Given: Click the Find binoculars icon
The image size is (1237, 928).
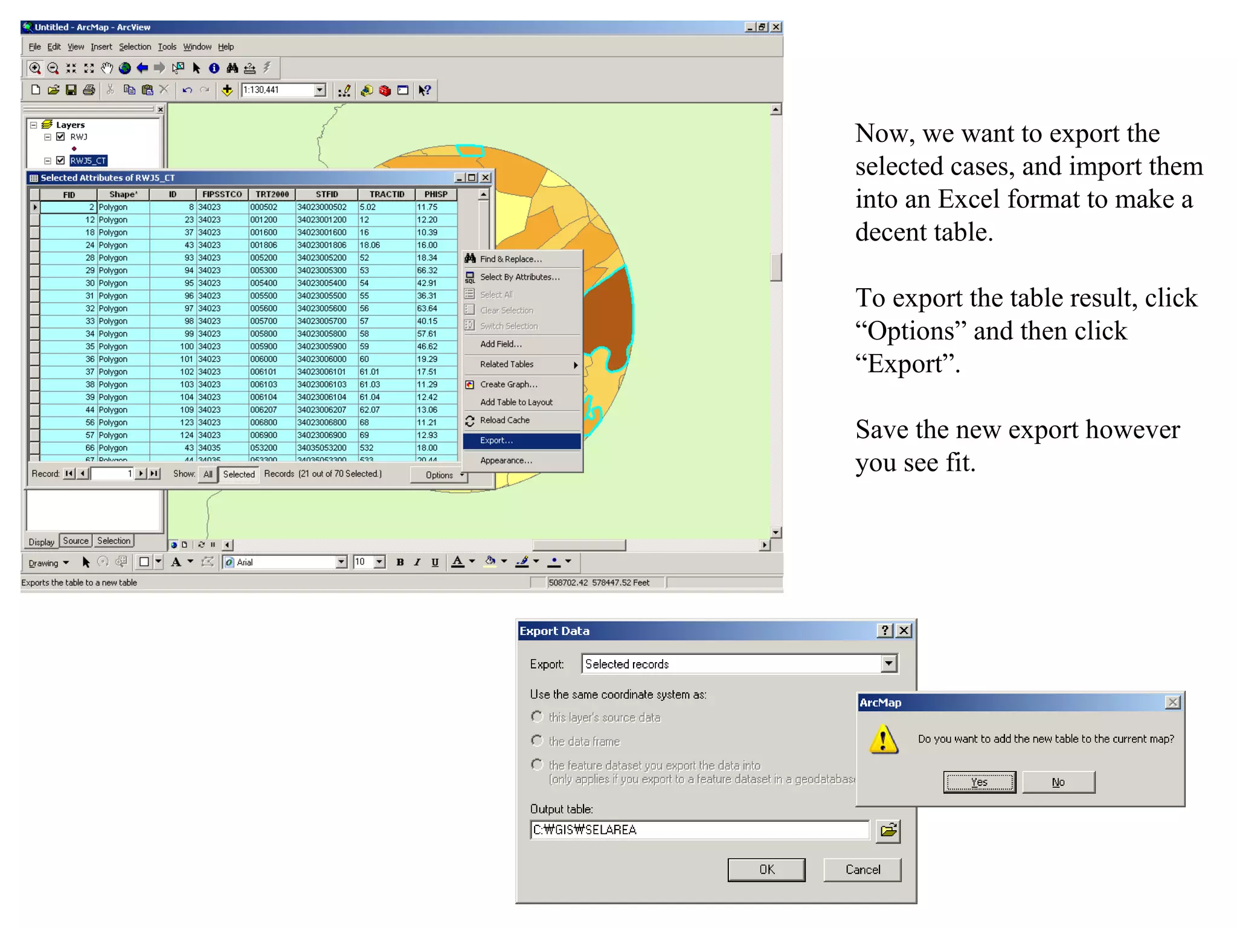Looking at the screenshot, I should pos(232,68).
